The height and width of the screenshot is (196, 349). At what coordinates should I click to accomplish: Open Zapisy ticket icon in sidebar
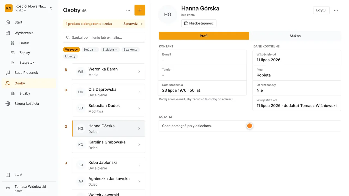click(13, 53)
